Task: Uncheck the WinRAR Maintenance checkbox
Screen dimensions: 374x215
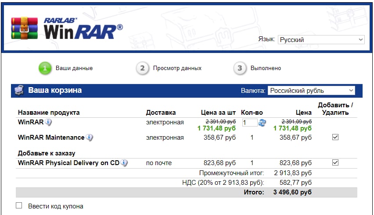Action: [x=335, y=137]
